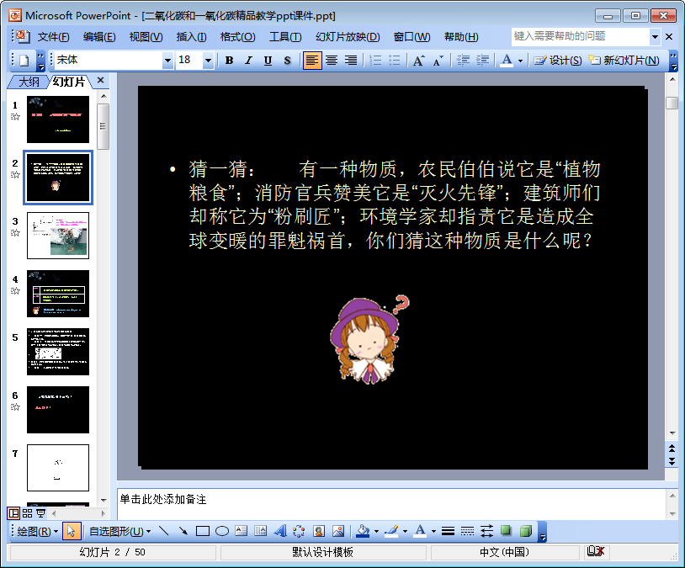Open the 窗口(W) menu

pos(412,37)
